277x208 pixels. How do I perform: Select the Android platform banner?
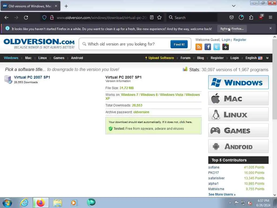click(x=238, y=146)
